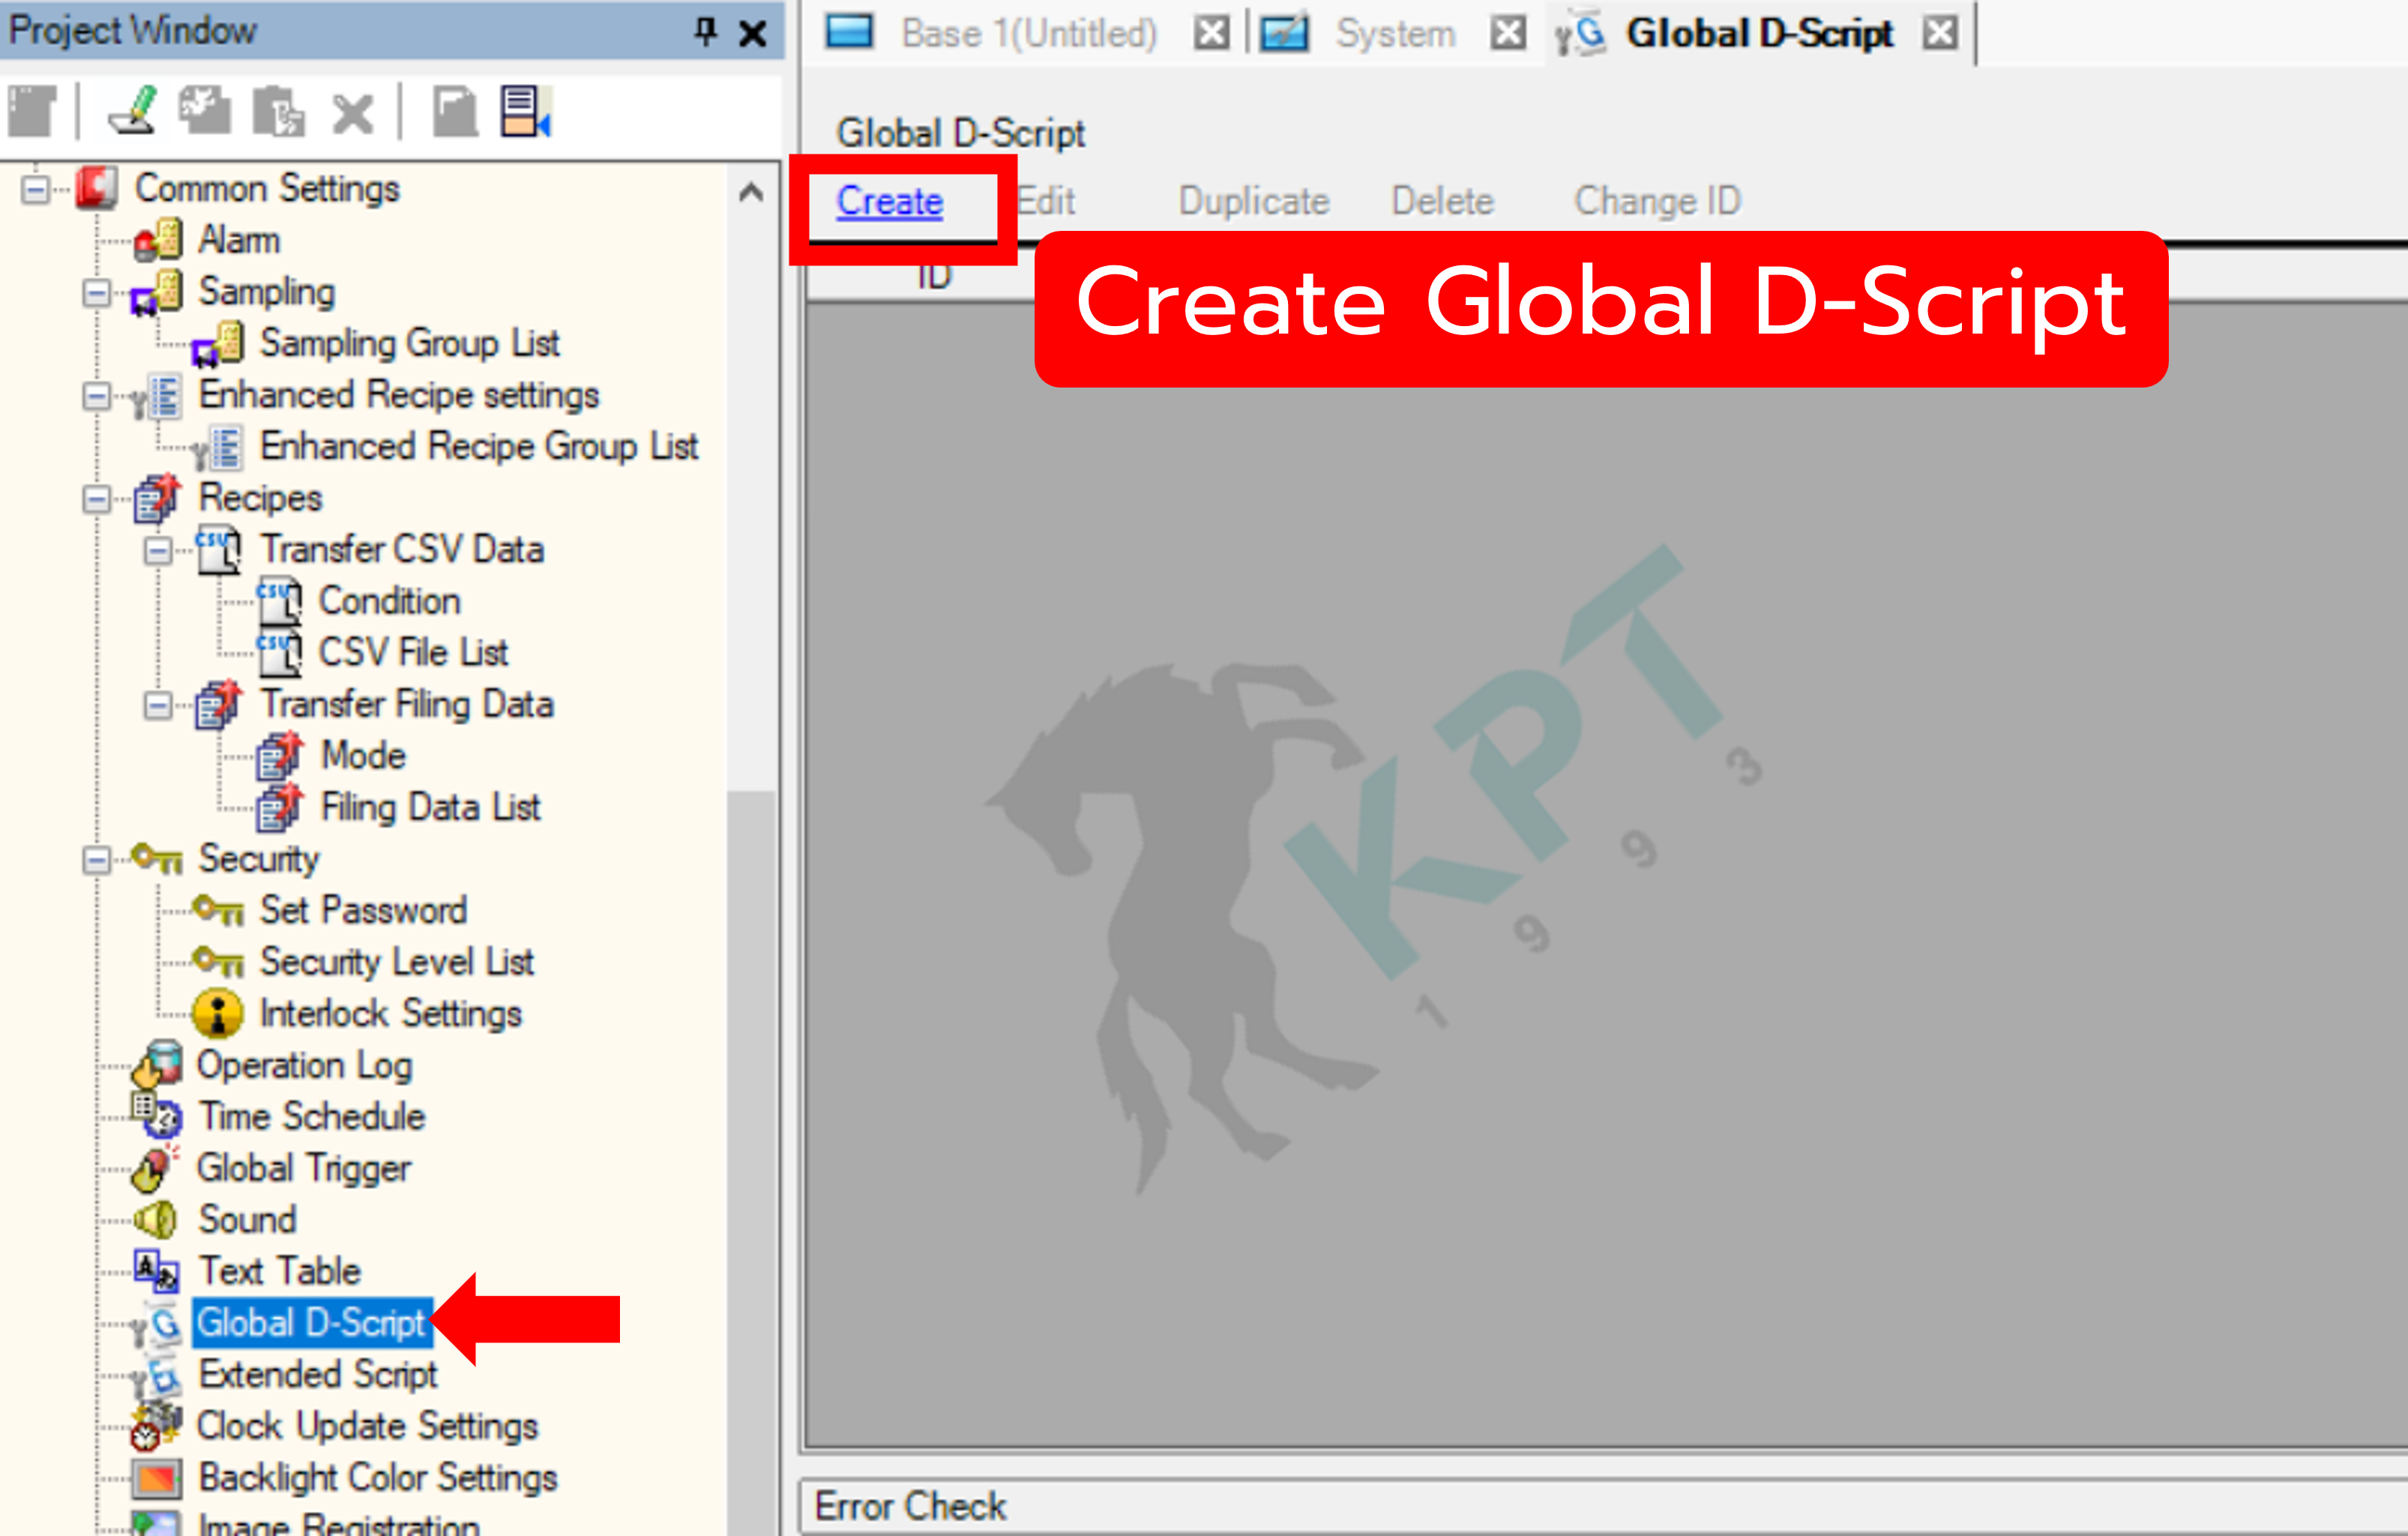Collapse the Transfer CSV Data node

158,550
